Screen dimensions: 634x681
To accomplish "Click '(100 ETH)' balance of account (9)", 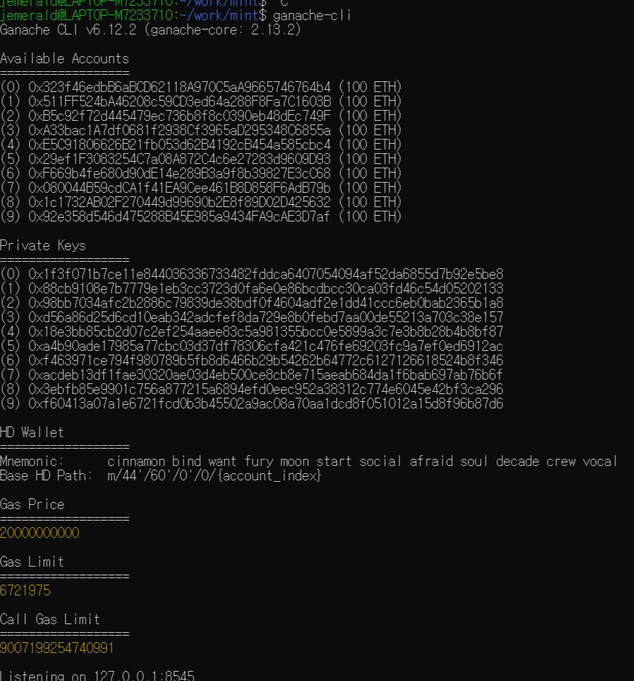I will click(x=370, y=216).
